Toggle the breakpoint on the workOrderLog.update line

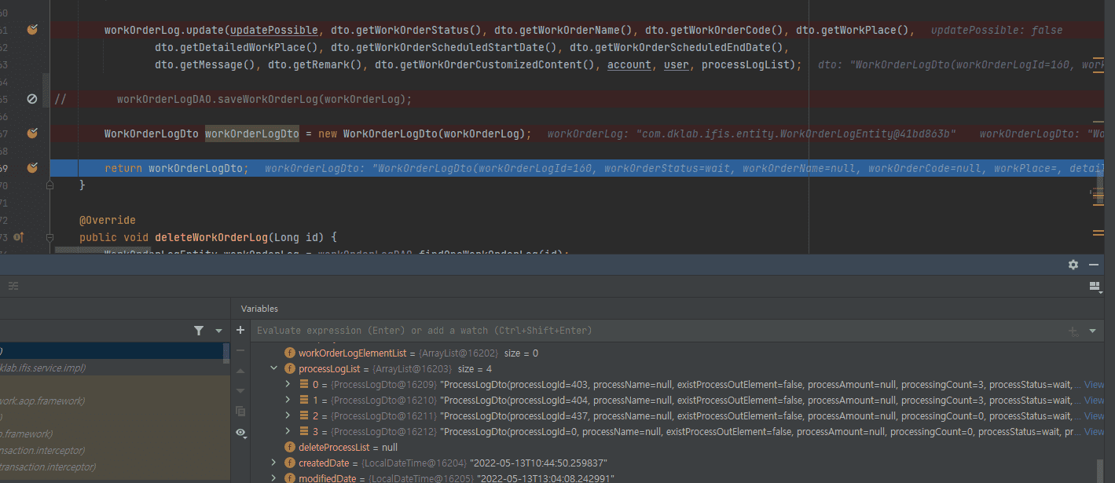pos(32,30)
